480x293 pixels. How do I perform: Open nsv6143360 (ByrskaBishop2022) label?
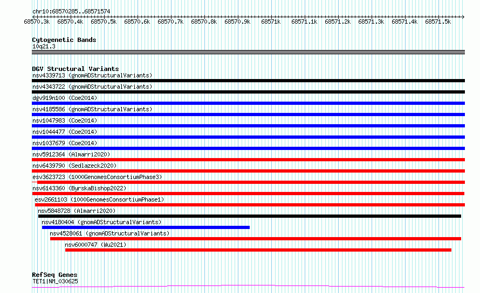coord(79,188)
